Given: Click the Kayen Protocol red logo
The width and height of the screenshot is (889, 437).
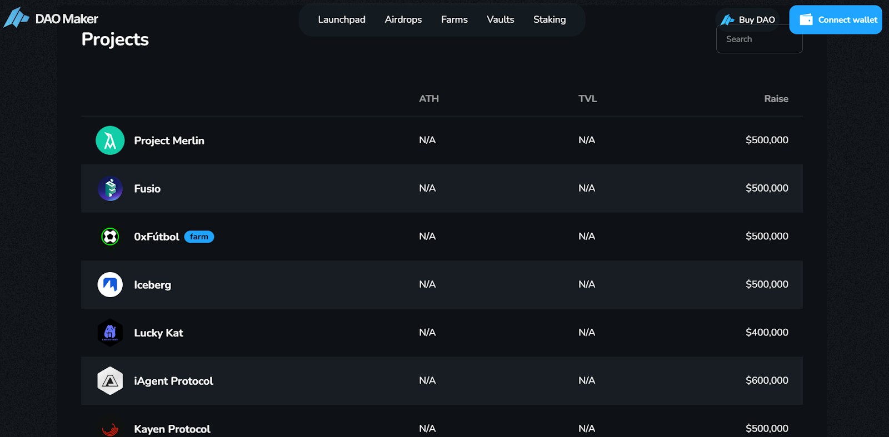Looking at the screenshot, I should 110,429.
